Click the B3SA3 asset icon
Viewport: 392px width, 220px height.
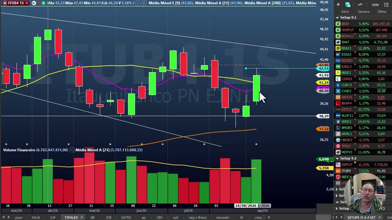pyautogui.click(x=338, y=54)
